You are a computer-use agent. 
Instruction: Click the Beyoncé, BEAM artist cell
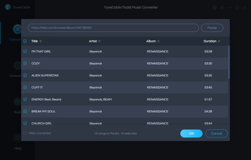click(x=100, y=99)
